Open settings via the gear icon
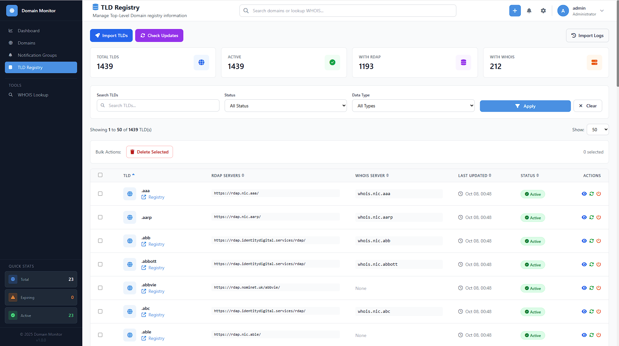The height and width of the screenshot is (346, 619). (543, 11)
